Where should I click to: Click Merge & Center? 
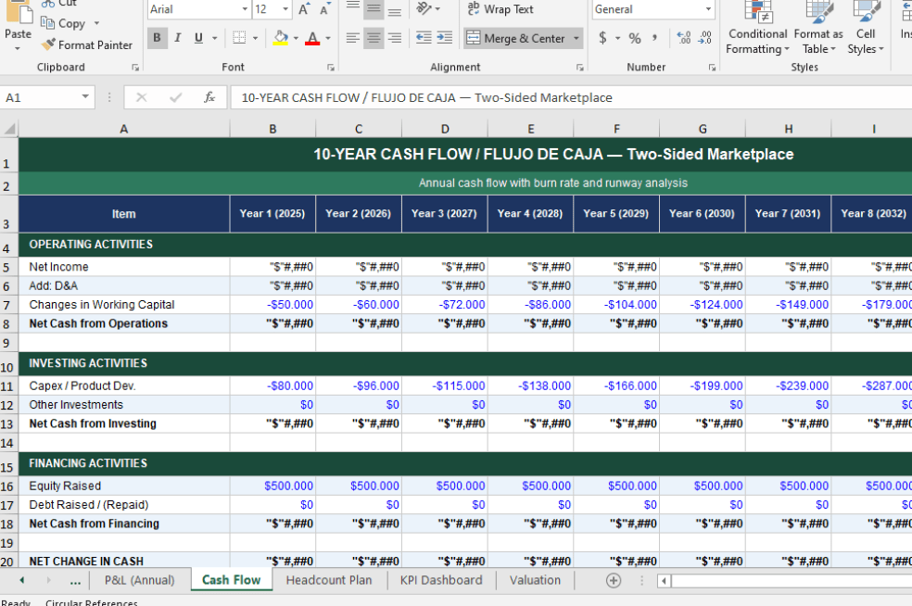[516, 38]
